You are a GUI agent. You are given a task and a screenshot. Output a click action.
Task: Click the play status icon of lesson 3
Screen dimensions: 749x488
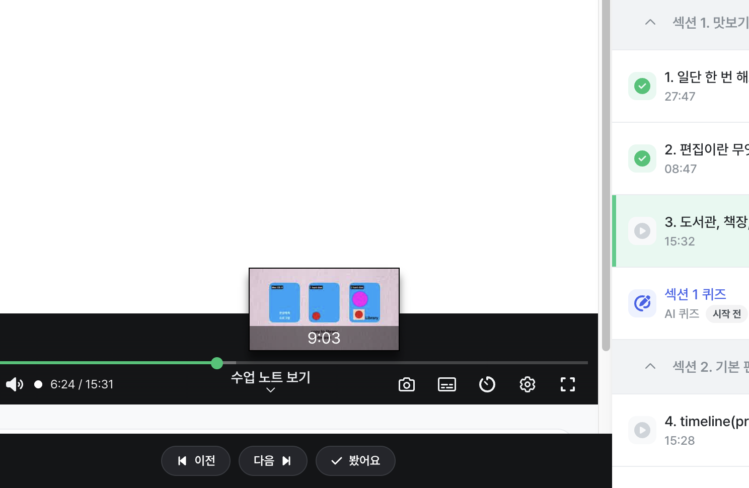click(x=642, y=231)
